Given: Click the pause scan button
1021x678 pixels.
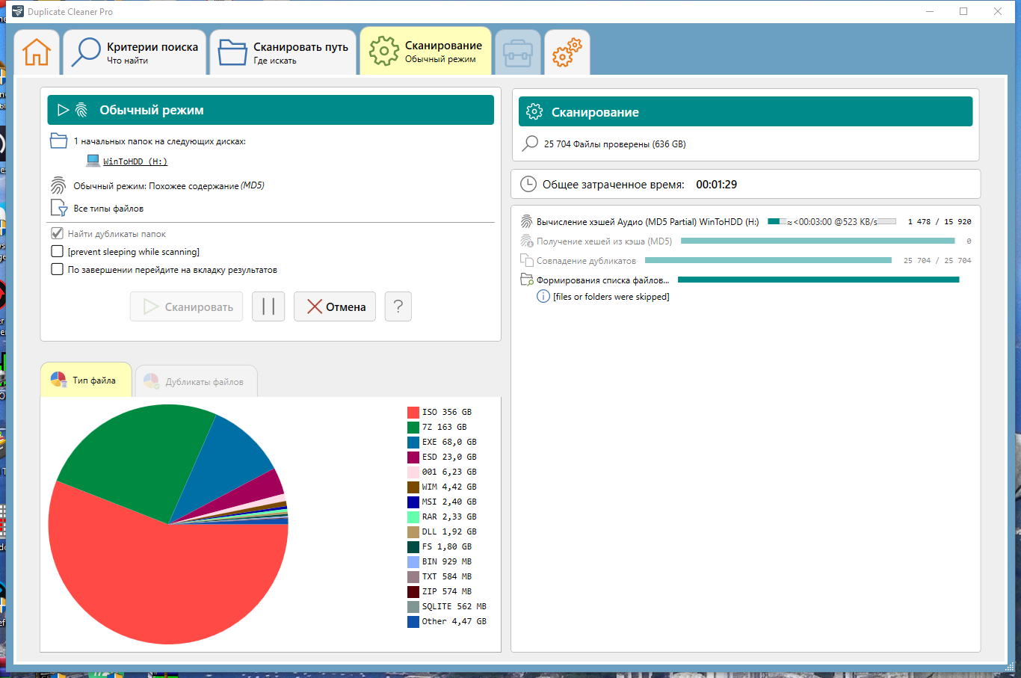Looking at the screenshot, I should (x=268, y=306).
